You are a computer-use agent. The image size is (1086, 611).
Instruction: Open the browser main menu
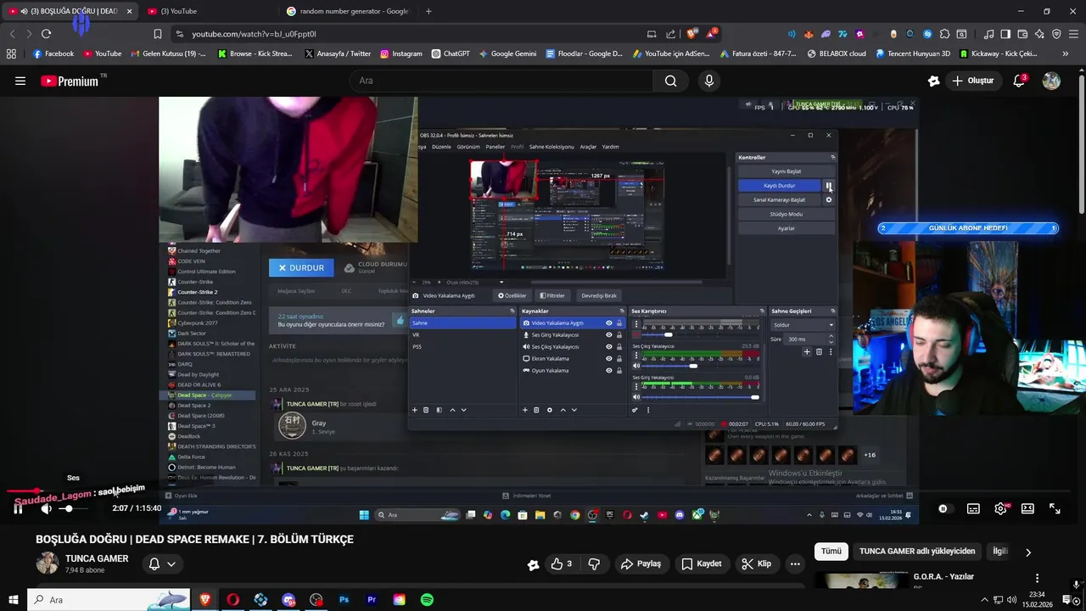pos(1073,34)
